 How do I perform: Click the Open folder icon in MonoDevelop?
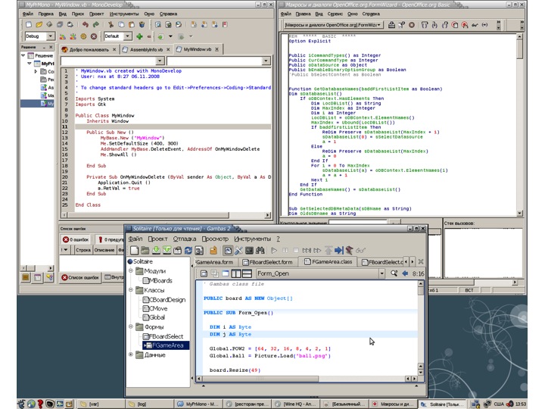coord(39,24)
